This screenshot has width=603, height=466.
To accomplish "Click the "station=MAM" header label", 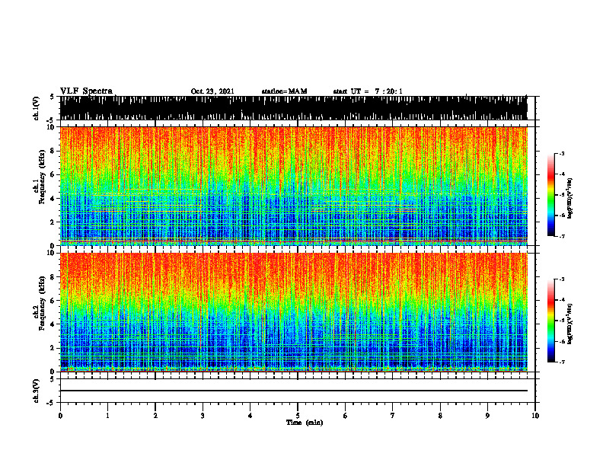I will pyautogui.click(x=284, y=91).
